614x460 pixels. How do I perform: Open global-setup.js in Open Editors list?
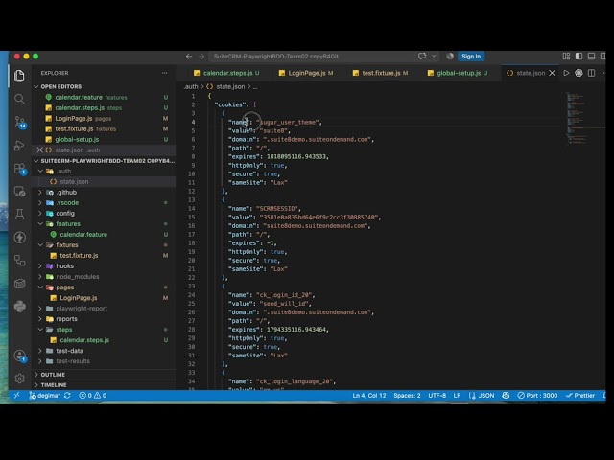coord(105,139)
